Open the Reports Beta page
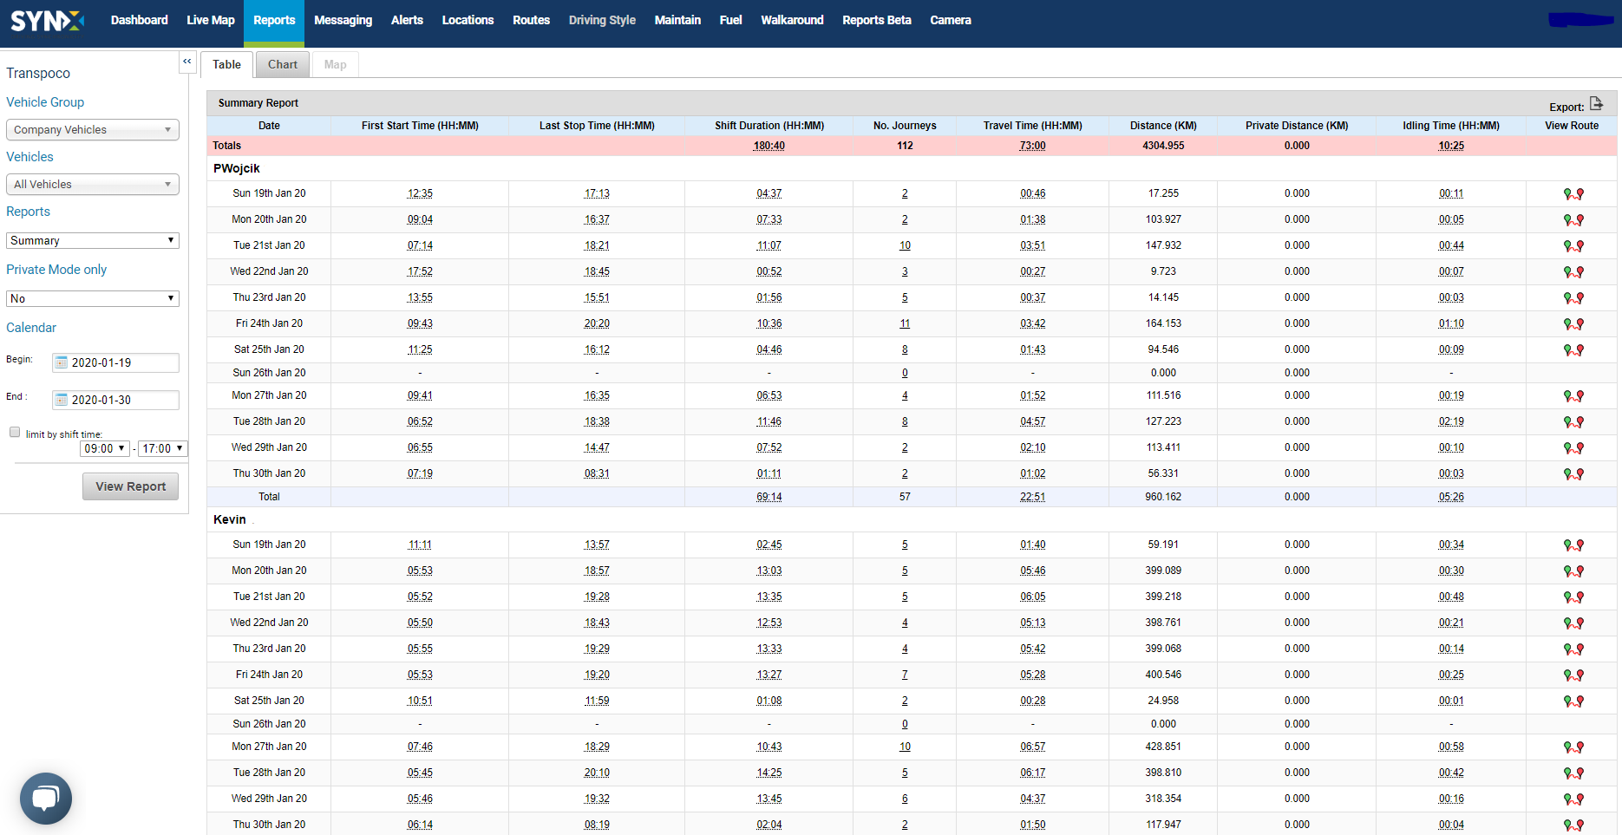Screen dimensions: 1622x835 877,20
